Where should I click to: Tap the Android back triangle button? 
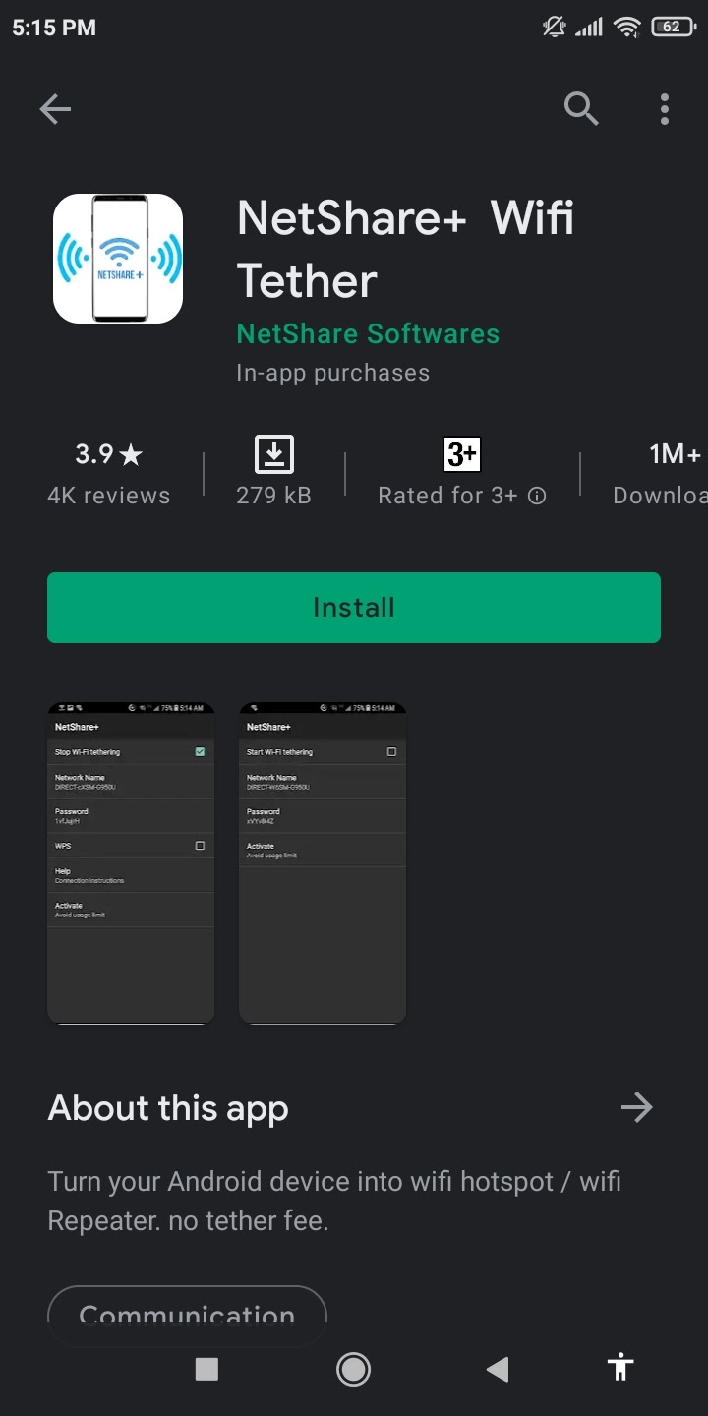coord(498,1368)
